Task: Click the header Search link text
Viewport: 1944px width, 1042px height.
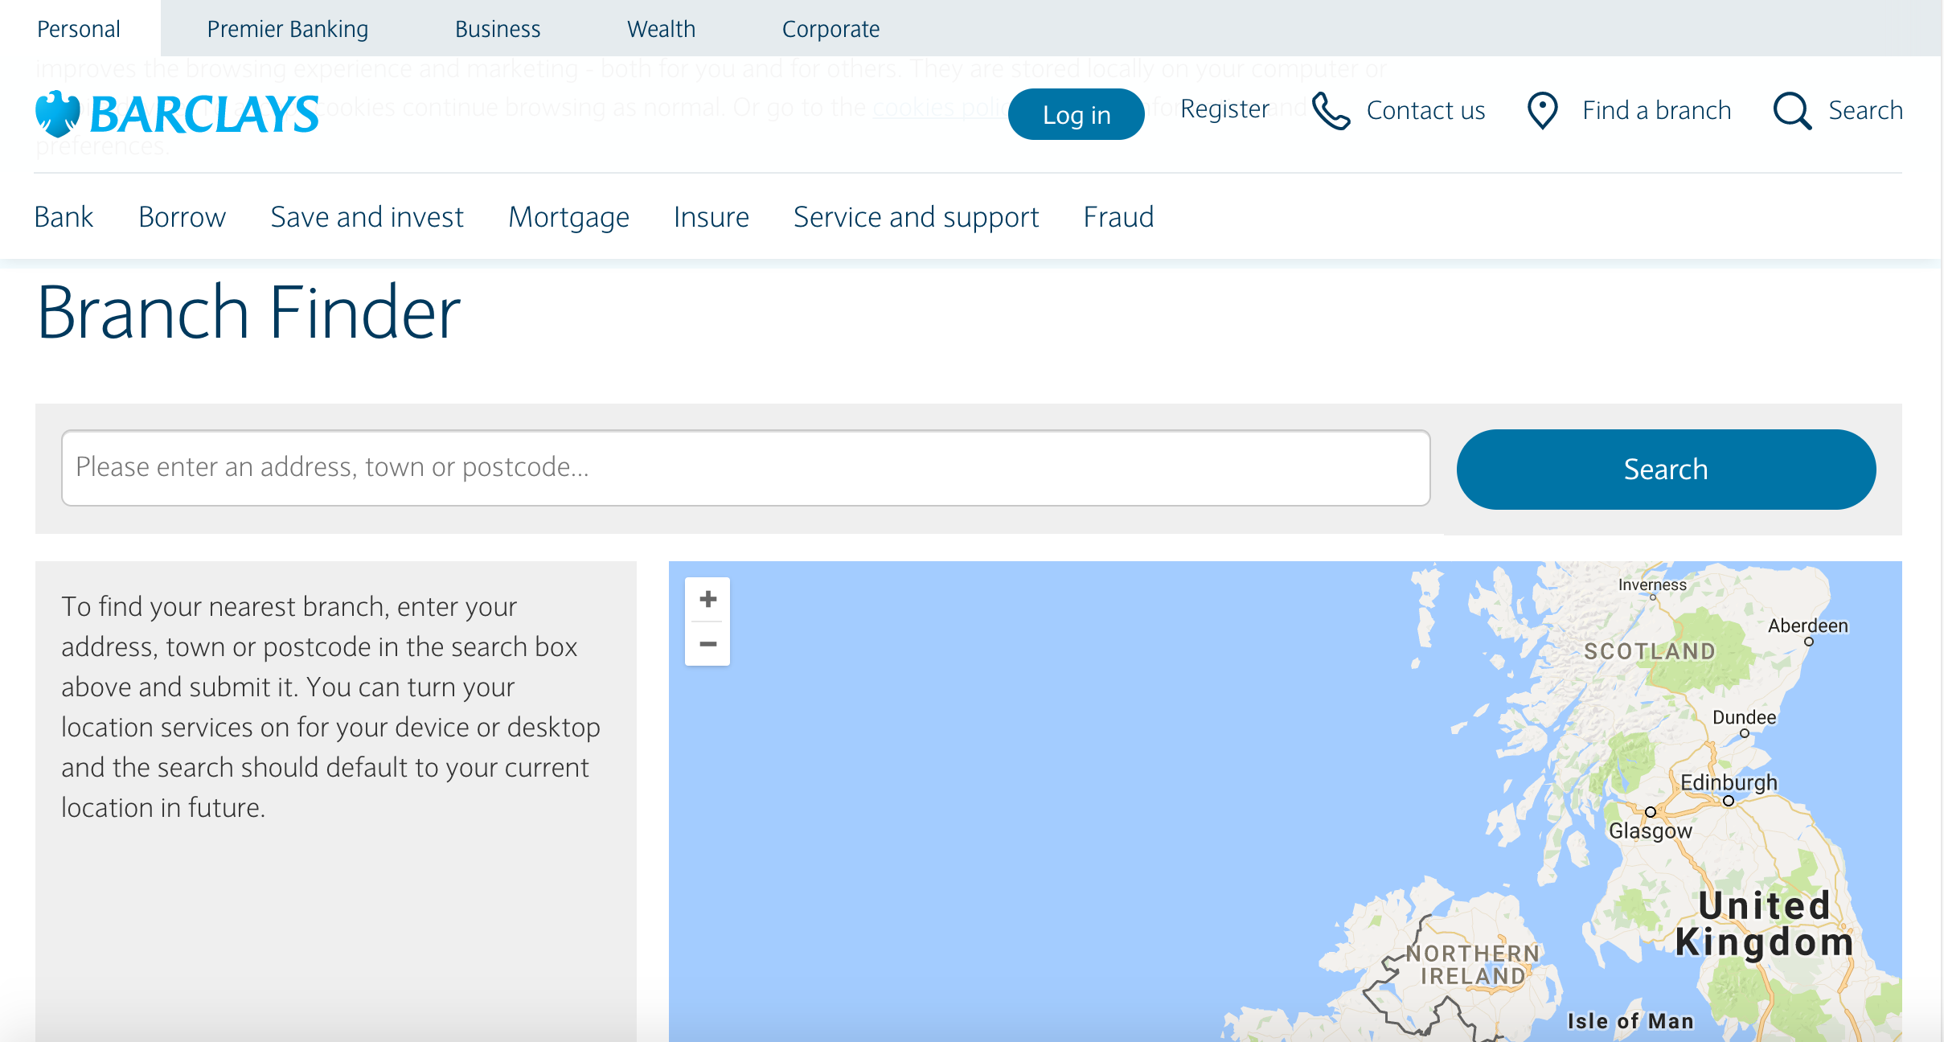Action: click(x=1865, y=110)
